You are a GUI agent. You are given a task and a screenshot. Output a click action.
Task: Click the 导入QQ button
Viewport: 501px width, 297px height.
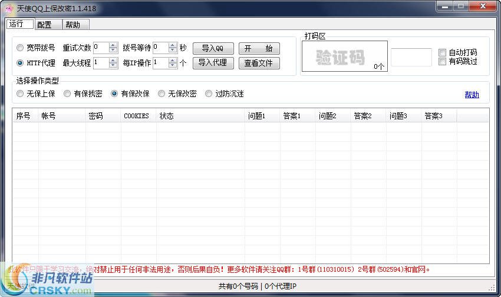[x=213, y=48]
